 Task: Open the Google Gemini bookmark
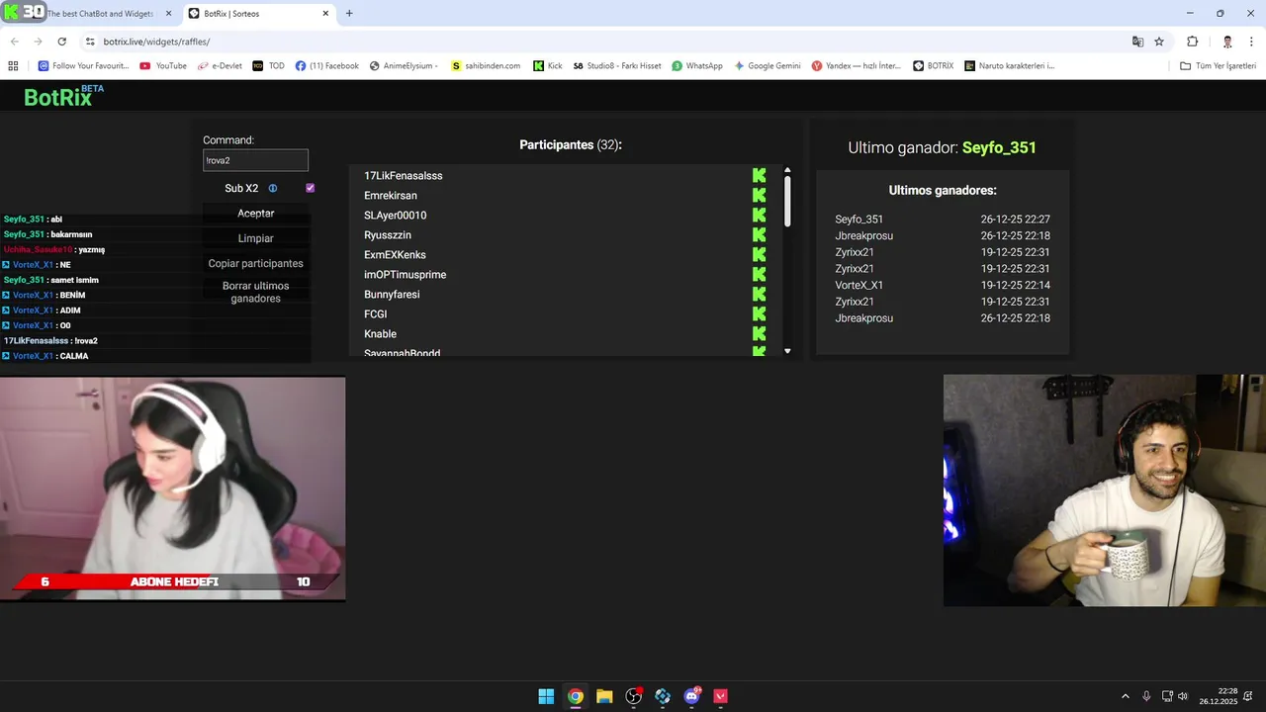[x=767, y=65]
